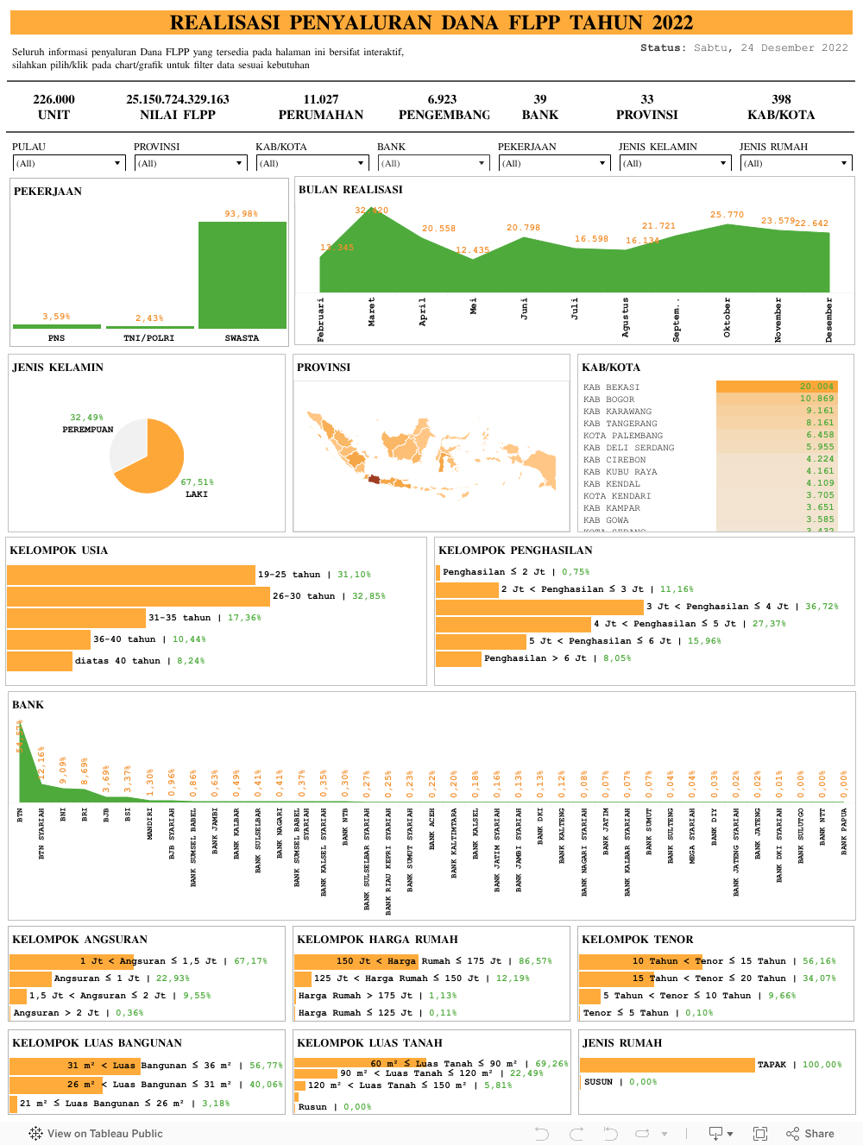
Task: Open the PULAU filter dropdown
Action: [x=69, y=163]
